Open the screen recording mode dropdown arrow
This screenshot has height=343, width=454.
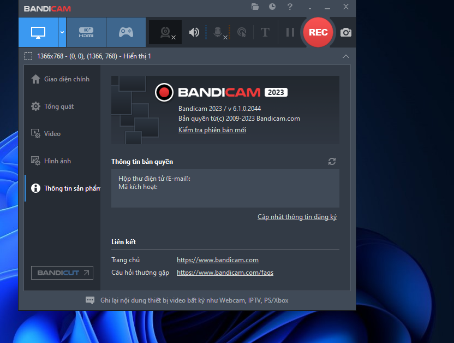click(62, 32)
